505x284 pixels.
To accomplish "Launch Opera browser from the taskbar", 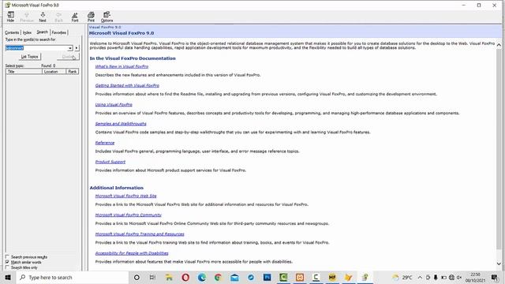I will [x=185, y=277].
